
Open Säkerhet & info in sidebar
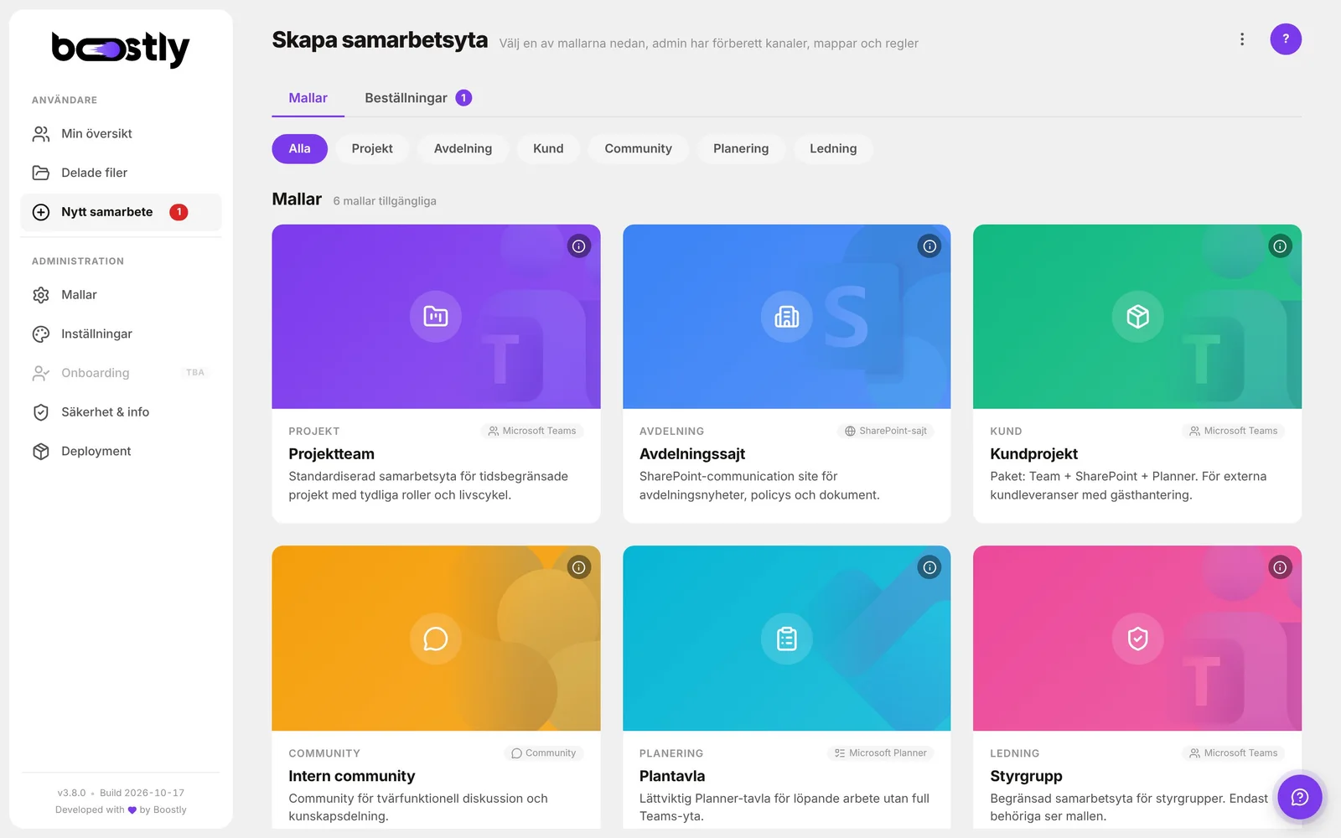click(121, 412)
